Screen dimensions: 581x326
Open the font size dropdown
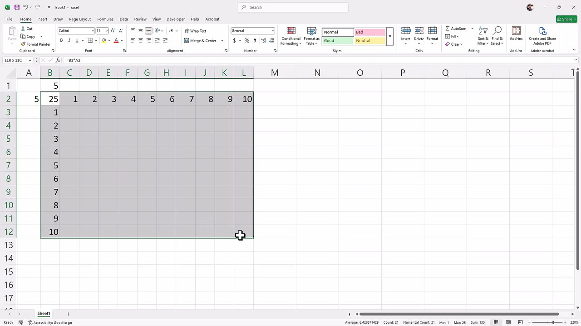click(x=107, y=31)
